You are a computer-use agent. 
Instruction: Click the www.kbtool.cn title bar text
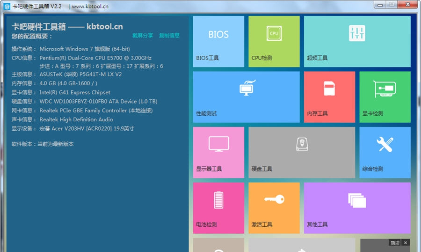coord(90,6)
